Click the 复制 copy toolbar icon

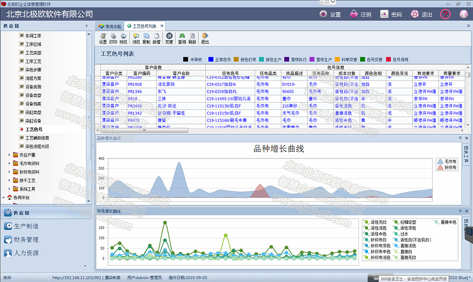(147, 38)
